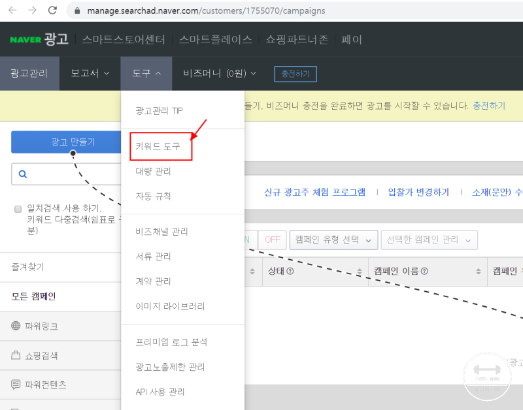Open the 선택한 캠페인 관리 dropdown
The image size is (523, 410).
tap(430, 240)
